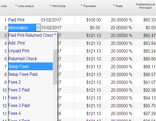156x121 pixels.
Task: Select 'Setup Fees' from the list
Action: (30, 66)
